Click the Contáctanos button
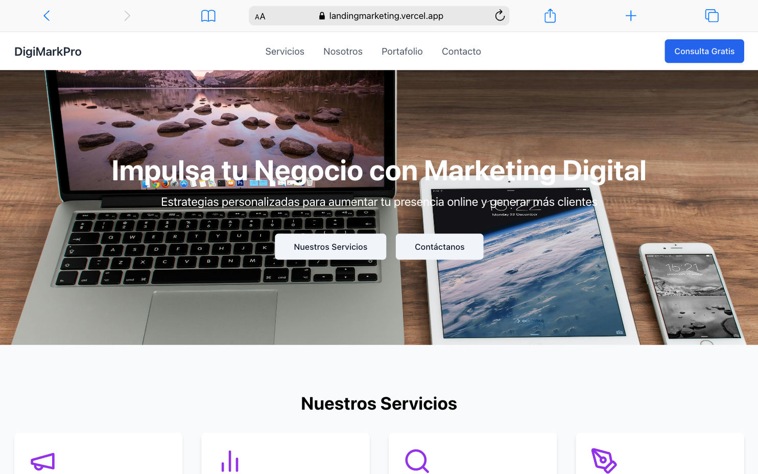The height and width of the screenshot is (474, 758). 439,247
